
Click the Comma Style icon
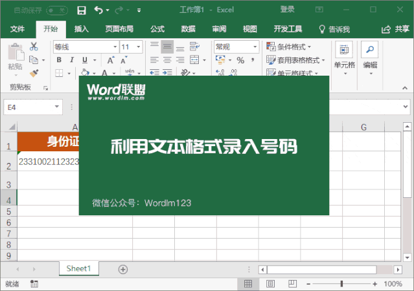[253, 60]
